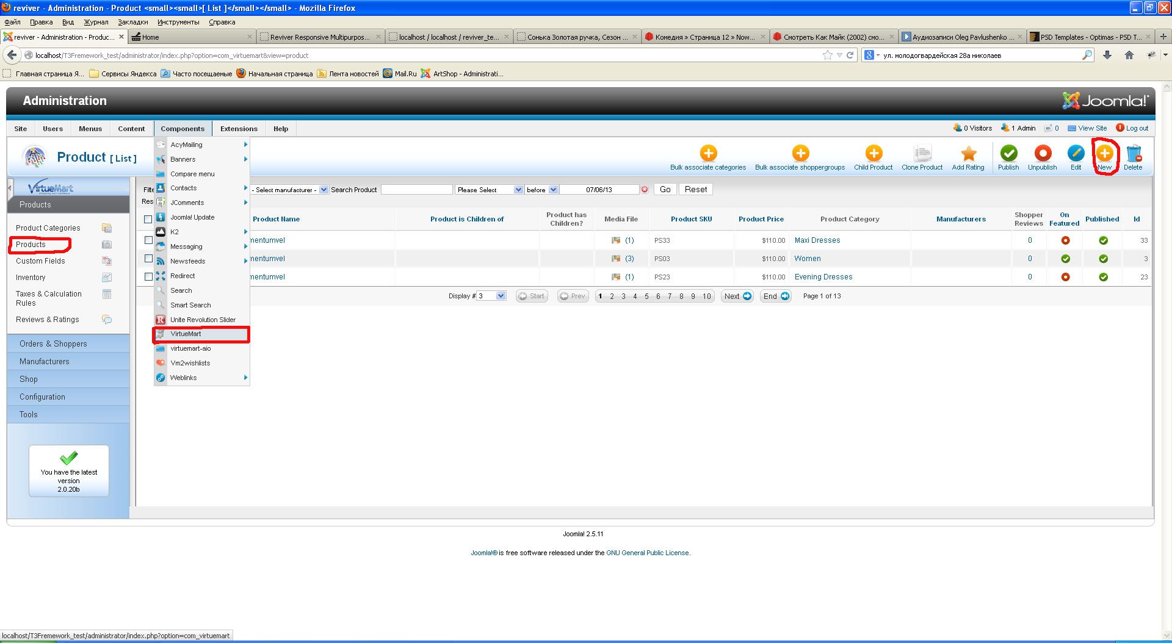Click the Go filter button
This screenshot has width=1172, height=643.
click(x=665, y=190)
